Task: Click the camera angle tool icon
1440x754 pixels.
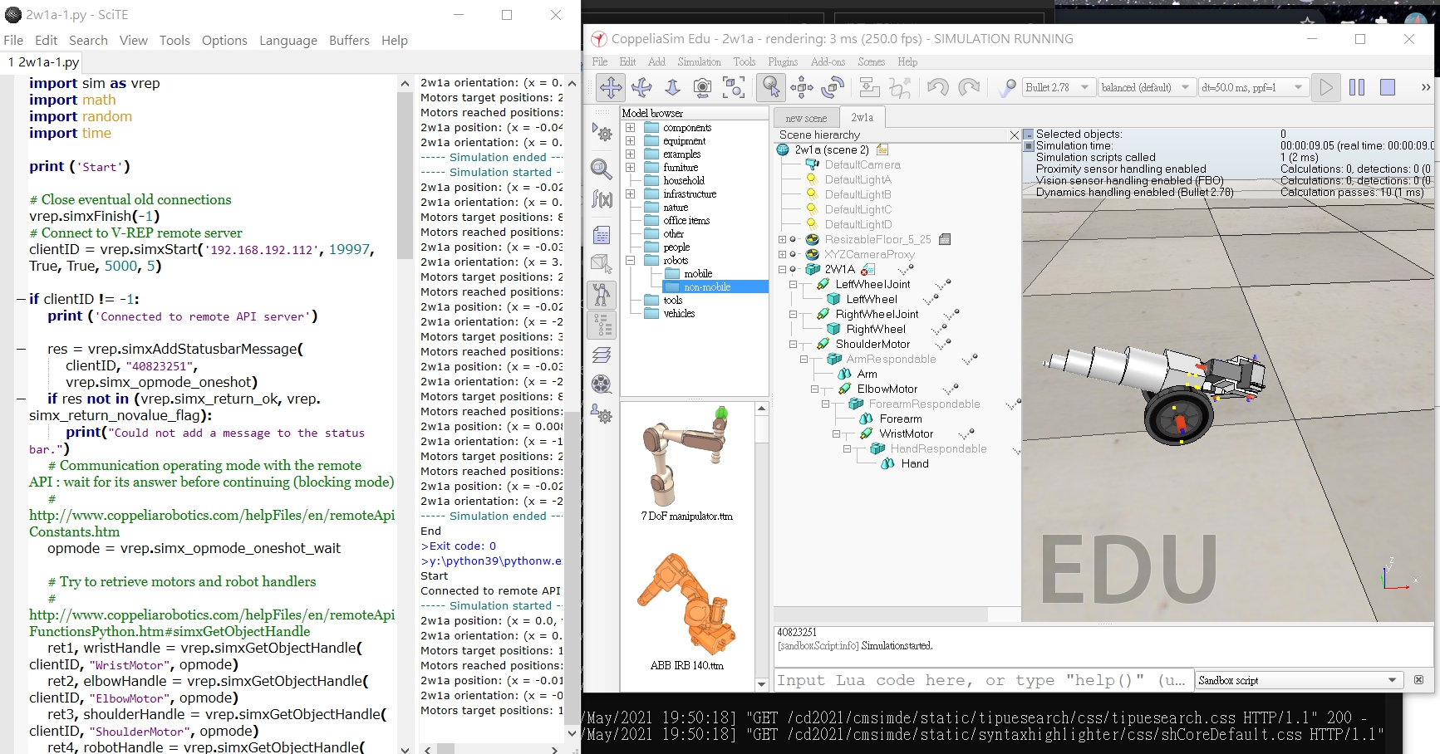Action: 702,87
